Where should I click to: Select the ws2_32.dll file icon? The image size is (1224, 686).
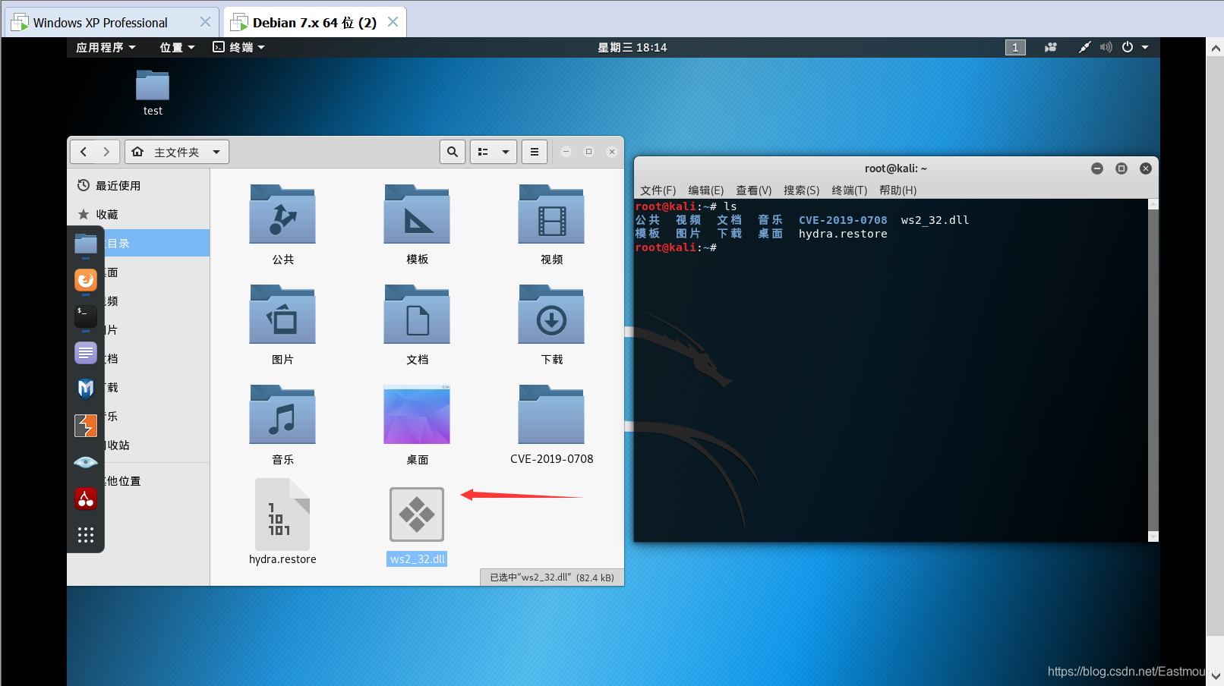coord(417,514)
